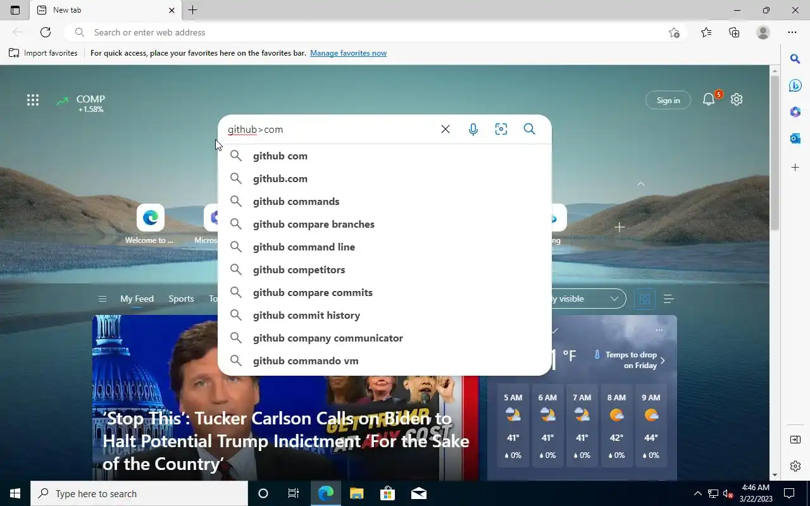Open the sidebar Search icon
Screen dimensions: 810x506
pos(795,59)
